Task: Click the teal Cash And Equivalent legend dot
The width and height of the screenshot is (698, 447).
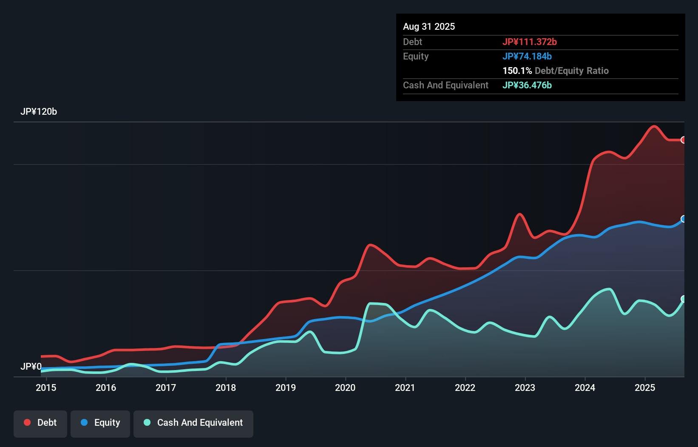Action: [x=147, y=423]
